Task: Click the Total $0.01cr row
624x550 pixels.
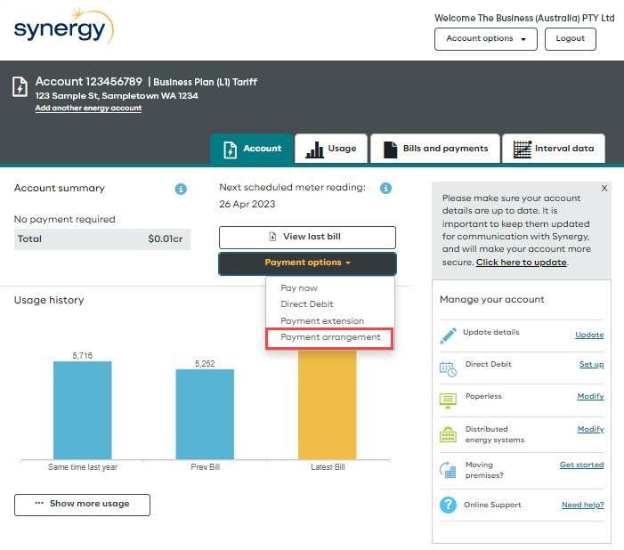Action: (102, 239)
